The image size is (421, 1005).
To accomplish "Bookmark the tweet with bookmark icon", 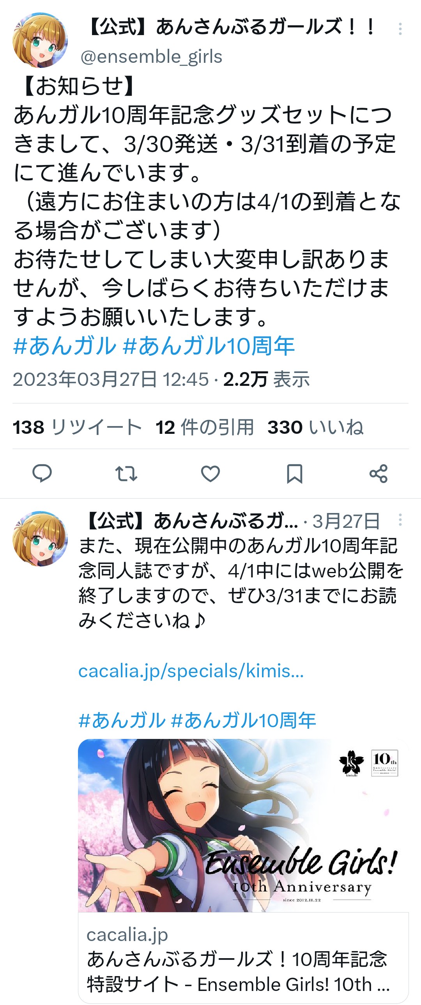I will pyautogui.click(x=294, y=474).
